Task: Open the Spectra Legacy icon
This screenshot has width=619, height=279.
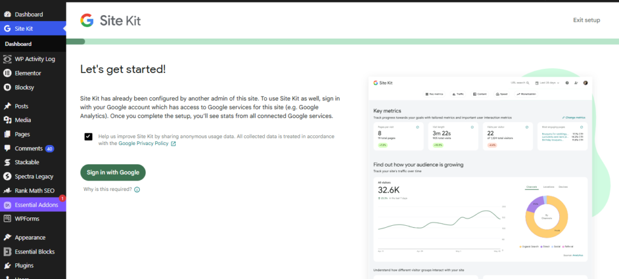Action: (7, 176)
